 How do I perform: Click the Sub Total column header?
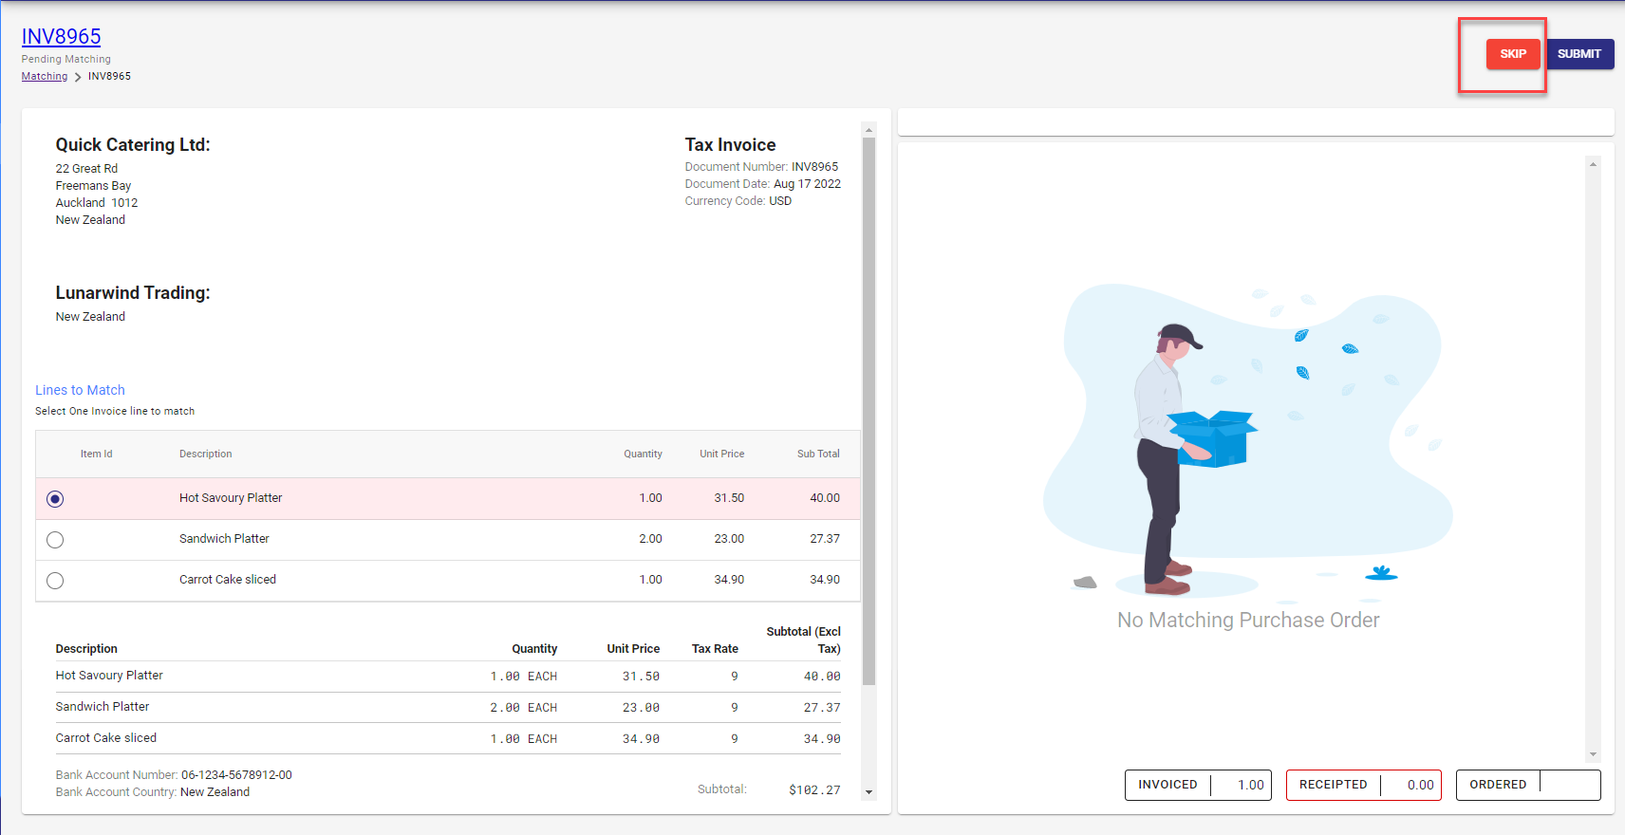(x=818, y=454)
